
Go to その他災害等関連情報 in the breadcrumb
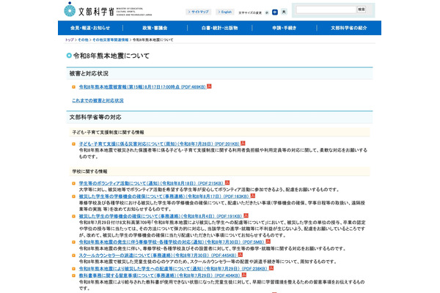pos(110,40)
